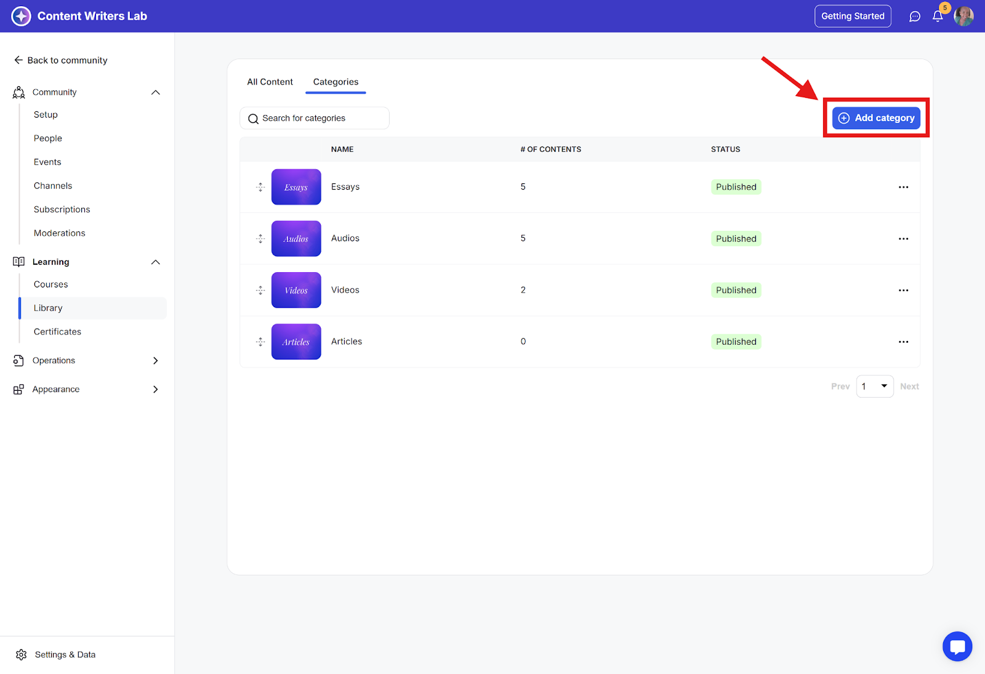This screenshot has height=674, width=985.
Task: Click the reorder handle for Audios row
Action: 260,239
